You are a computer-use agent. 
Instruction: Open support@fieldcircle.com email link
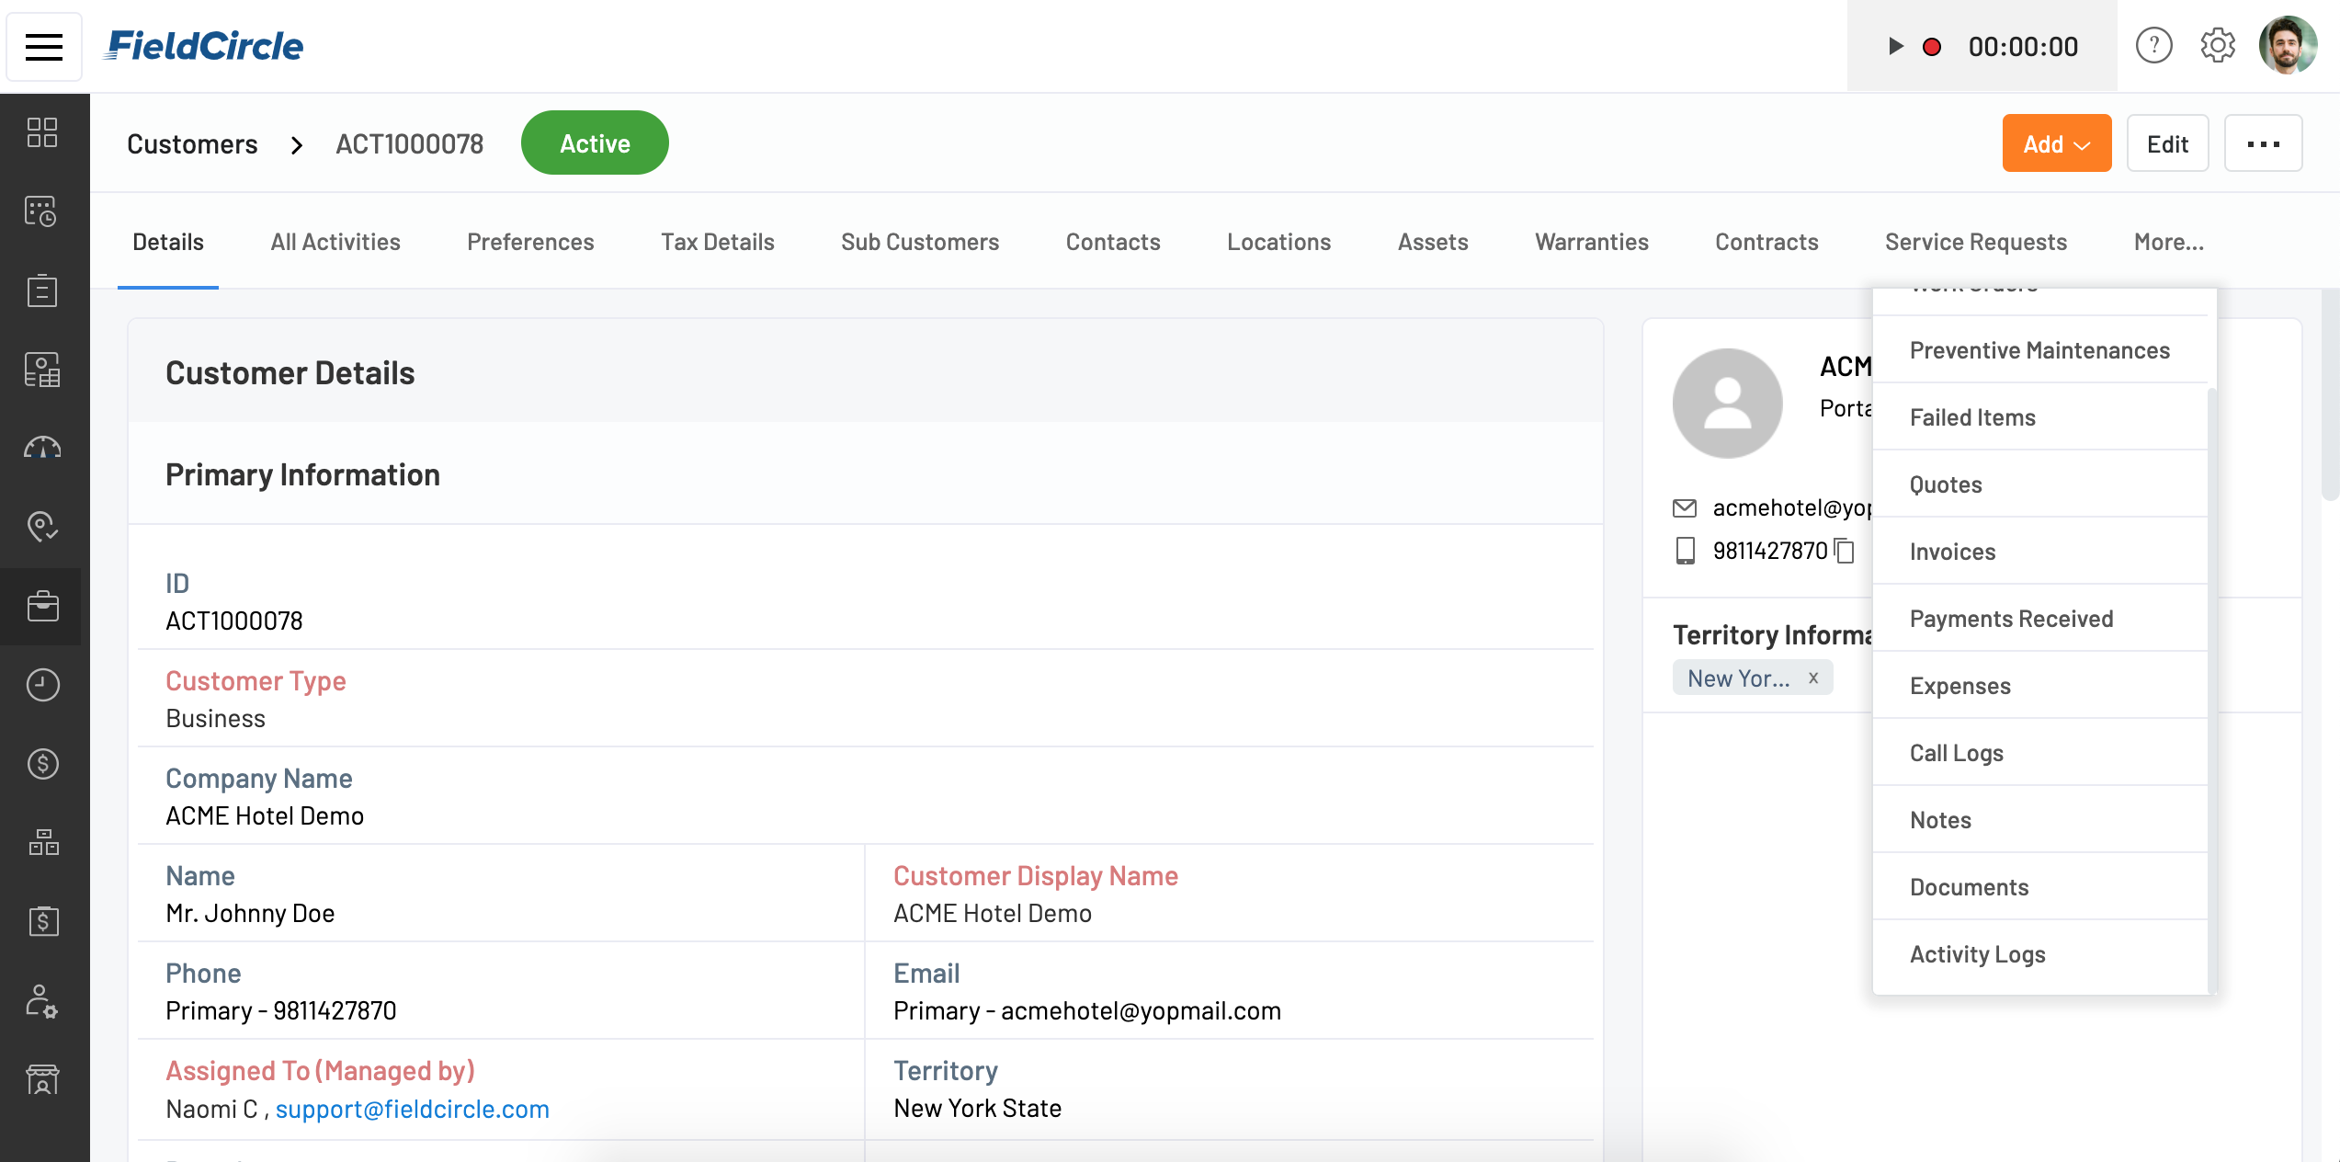click(412, 1109)
